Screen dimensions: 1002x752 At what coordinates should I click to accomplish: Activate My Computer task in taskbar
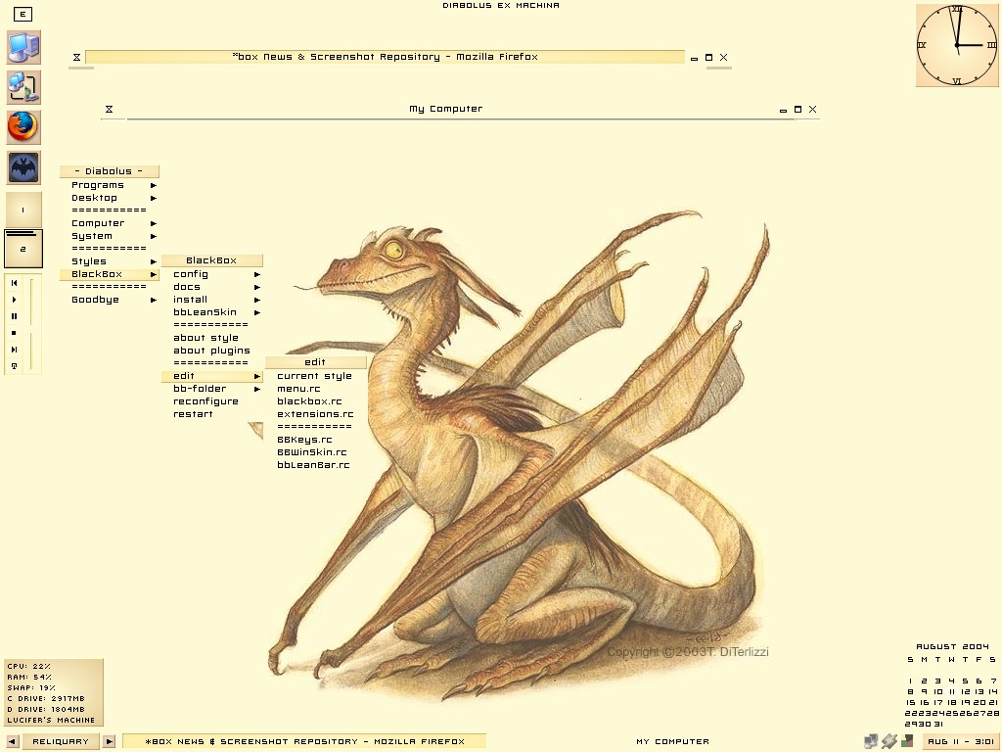(x=673, y=742)
